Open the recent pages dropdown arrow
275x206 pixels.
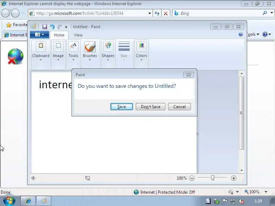pos(23,13)
